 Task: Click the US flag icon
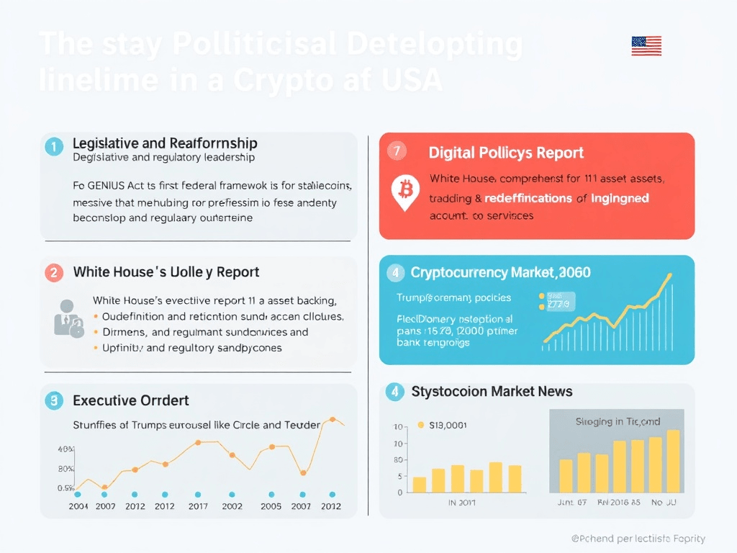[646, 45]
